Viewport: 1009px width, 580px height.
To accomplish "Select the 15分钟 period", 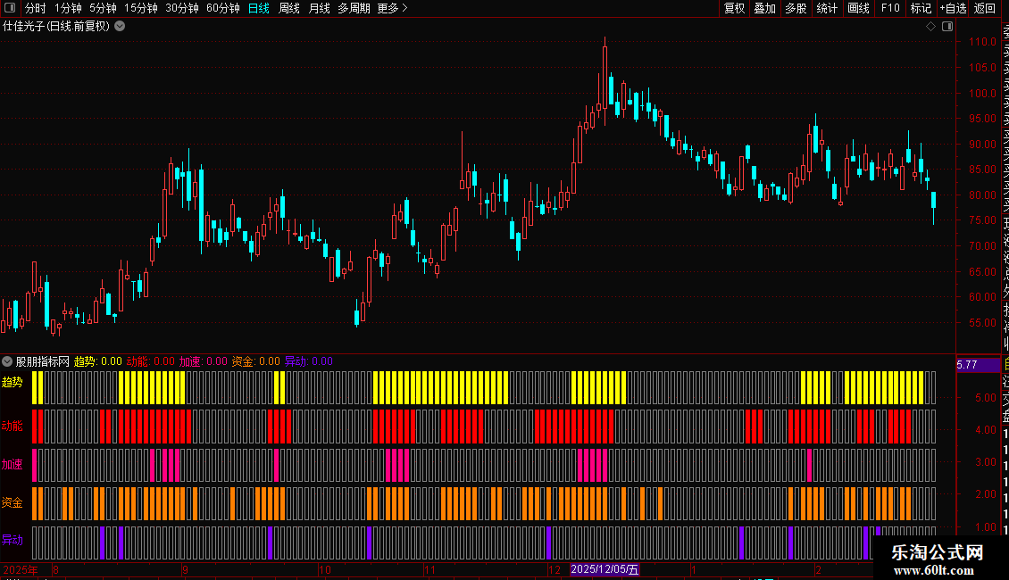I will click(x=140, y=8).
